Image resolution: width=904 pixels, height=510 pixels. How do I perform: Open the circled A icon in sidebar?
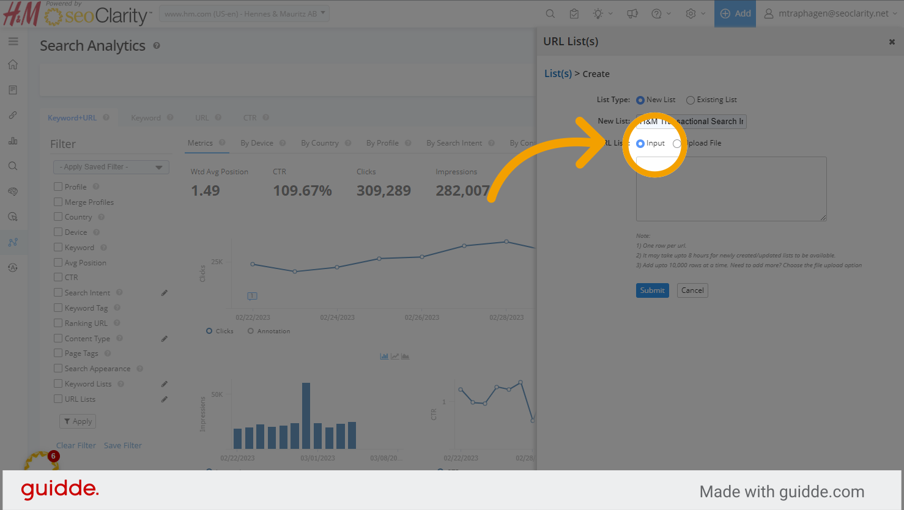point(13,268)
